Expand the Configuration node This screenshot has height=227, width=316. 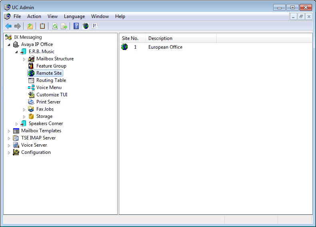[x=9, y=153]
